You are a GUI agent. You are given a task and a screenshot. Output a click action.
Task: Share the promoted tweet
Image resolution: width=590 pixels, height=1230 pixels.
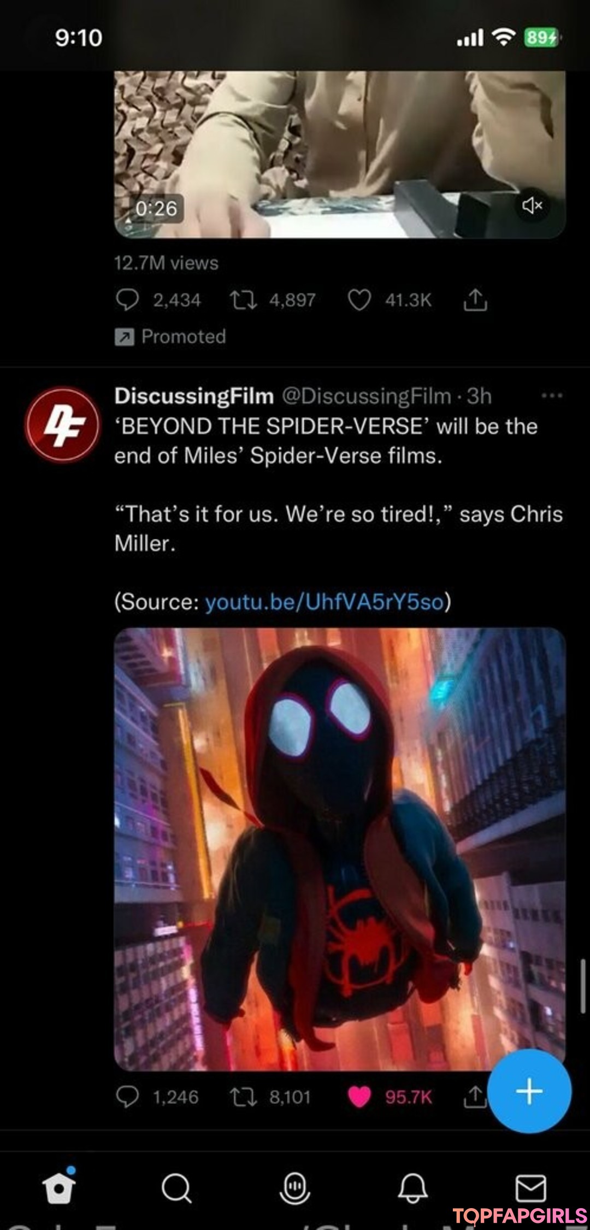475,300
